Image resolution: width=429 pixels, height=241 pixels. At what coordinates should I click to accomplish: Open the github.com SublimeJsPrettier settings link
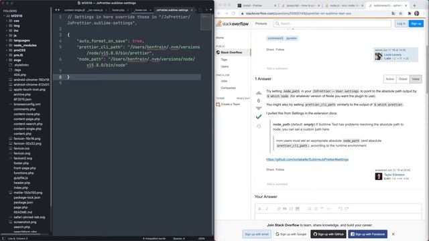[307, 159]
